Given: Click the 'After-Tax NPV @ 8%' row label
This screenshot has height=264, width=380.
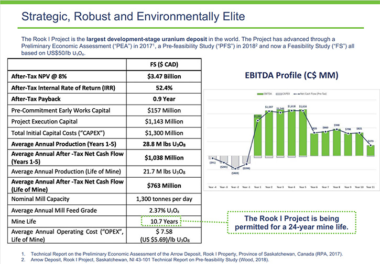Looking at the screenshot, I should coord(39,76).
